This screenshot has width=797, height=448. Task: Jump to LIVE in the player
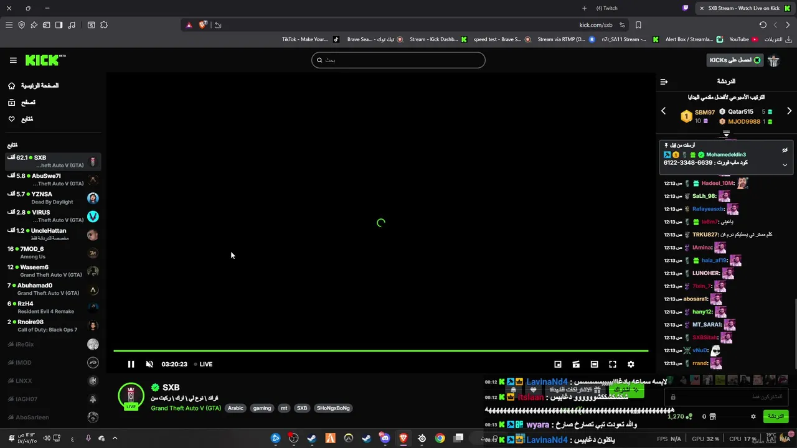[203, 364]
